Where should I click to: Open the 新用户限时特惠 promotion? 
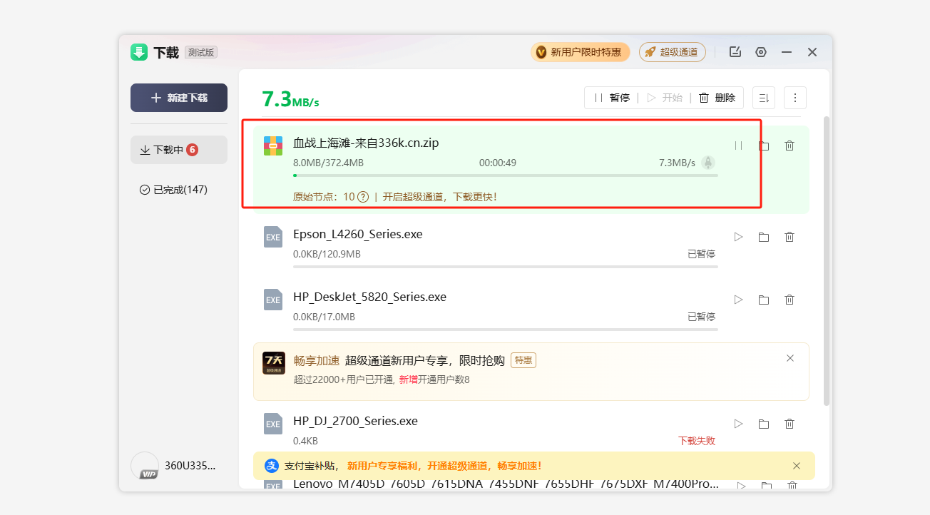coord(580,52)
